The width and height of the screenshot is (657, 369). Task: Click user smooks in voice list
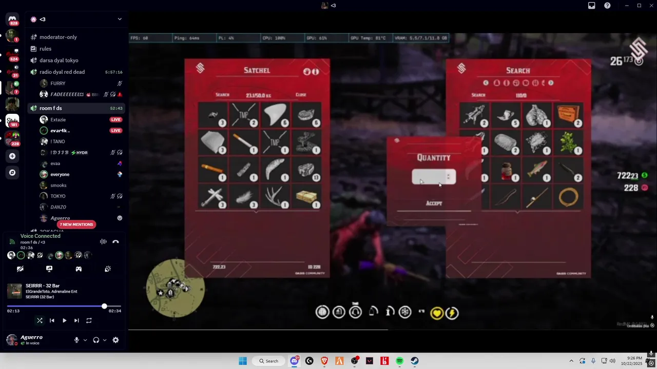59,185
